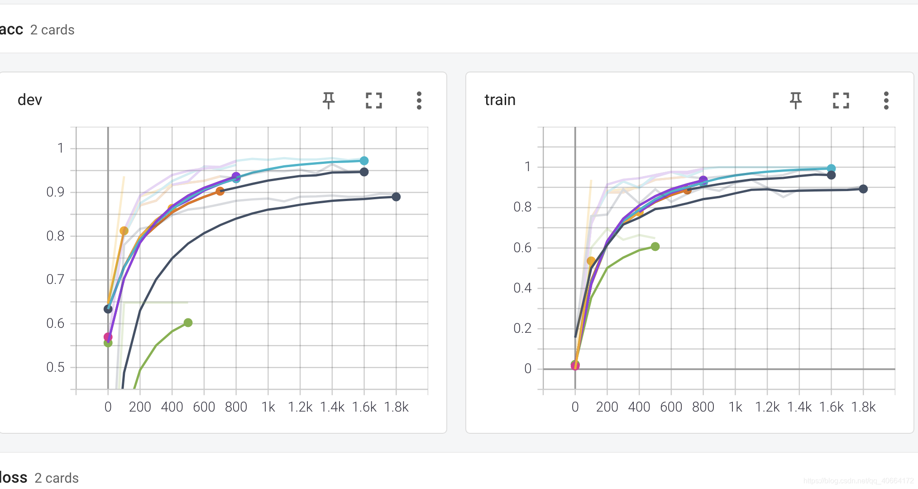This screenshot has height=489, width=918.
Task: Click the cyan endpoint on train chart
Action: (831, 168)
